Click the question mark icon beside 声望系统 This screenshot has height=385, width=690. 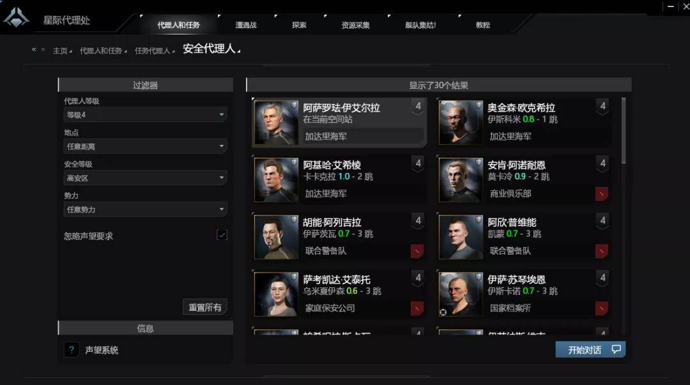[x=72, y=350]
